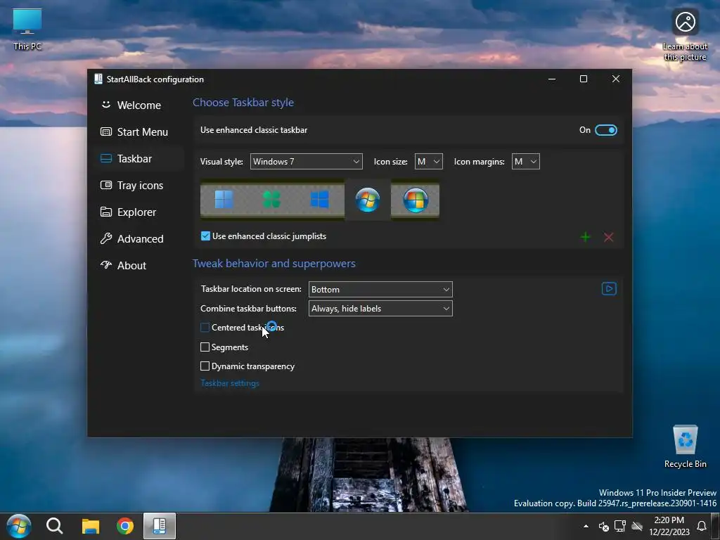The image size is (720, 540).
Task: Expand Taskbar location on screen dropdown
Action: click(x=380, y=289)
